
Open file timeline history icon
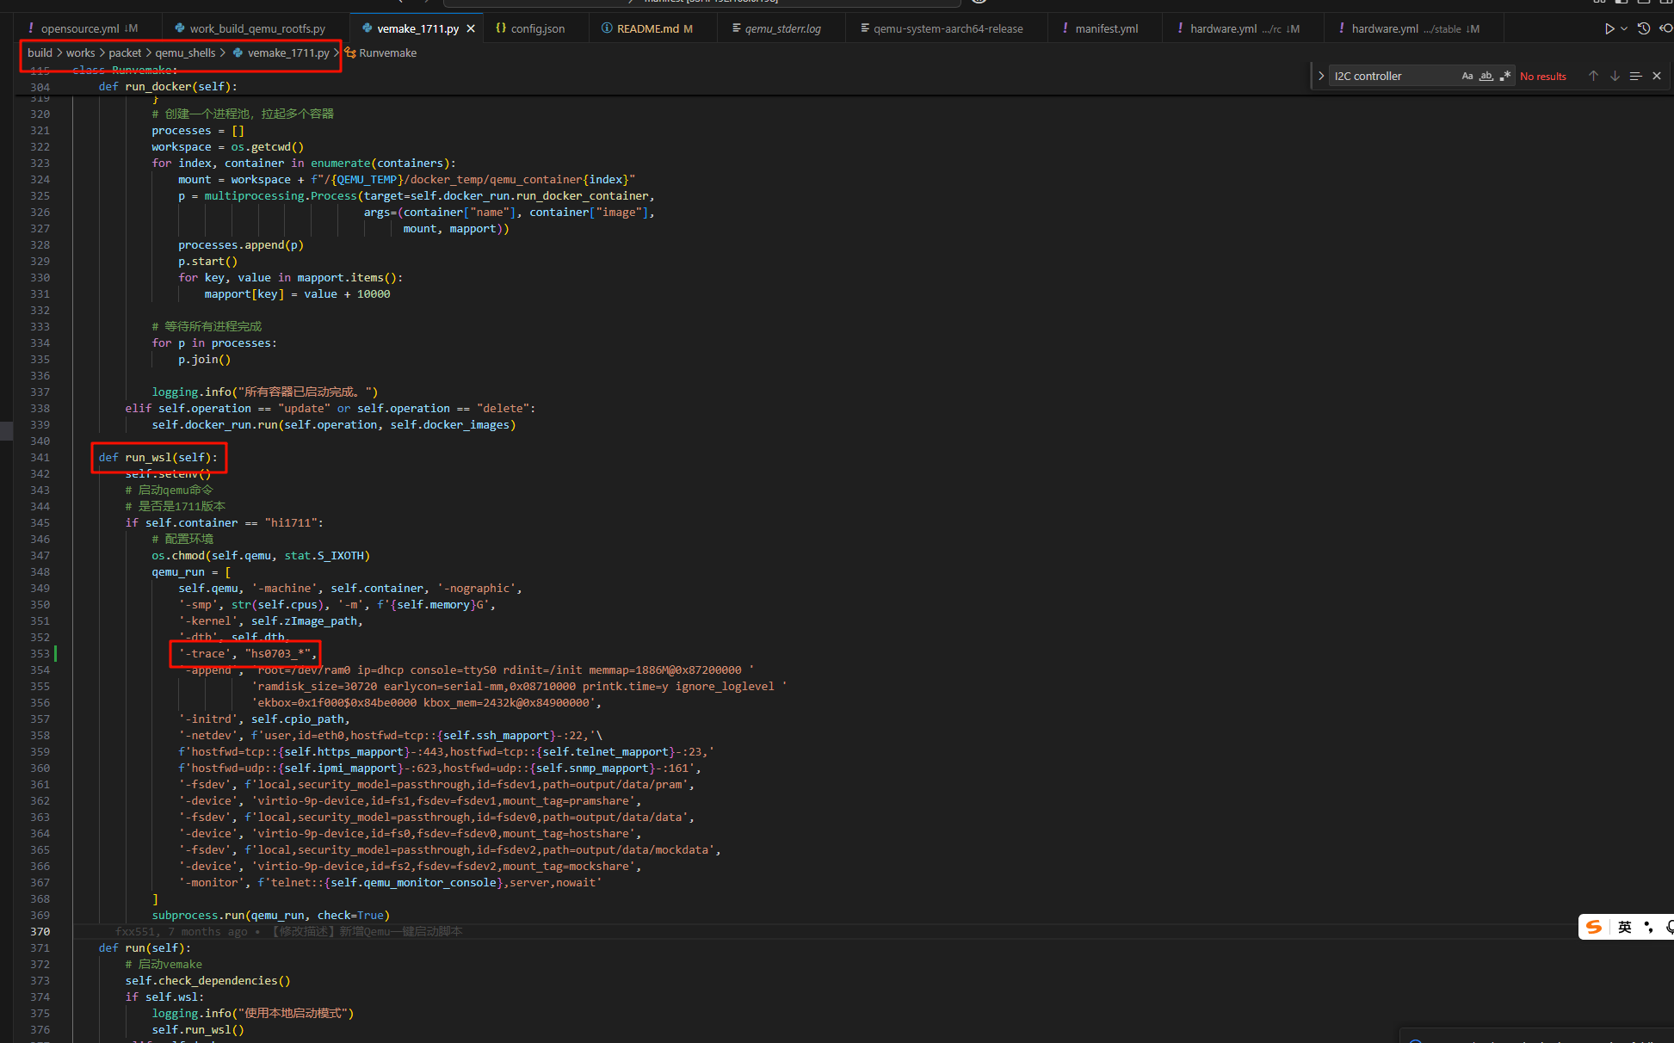click(1643, 28)
